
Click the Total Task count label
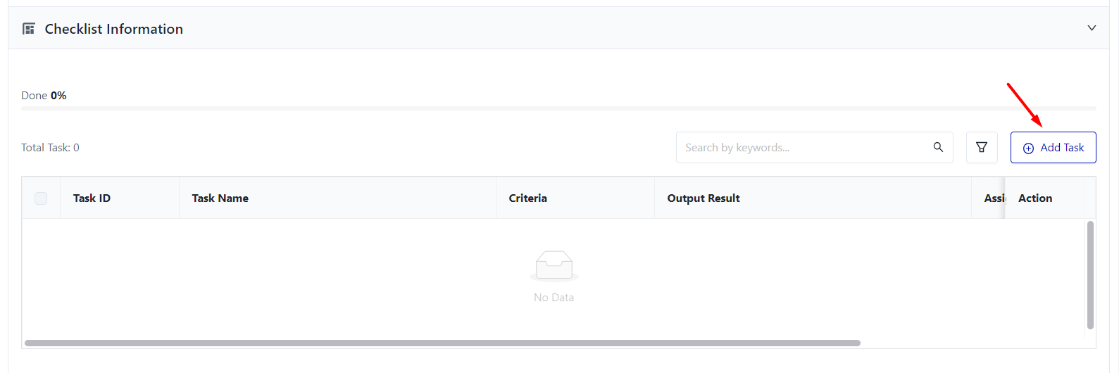click(50, 148)
